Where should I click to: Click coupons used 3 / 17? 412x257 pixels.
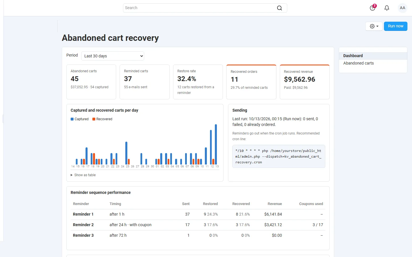pos(318,225)
